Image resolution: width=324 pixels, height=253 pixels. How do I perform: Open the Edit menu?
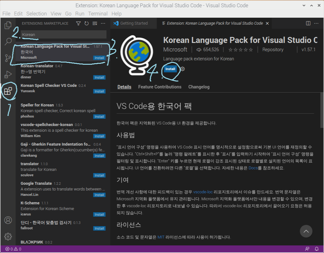coord(18,14)
